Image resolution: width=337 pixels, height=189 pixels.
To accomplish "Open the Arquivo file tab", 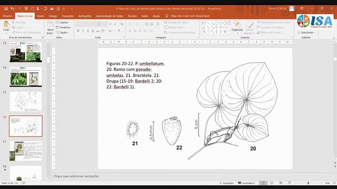I will 7,16.
